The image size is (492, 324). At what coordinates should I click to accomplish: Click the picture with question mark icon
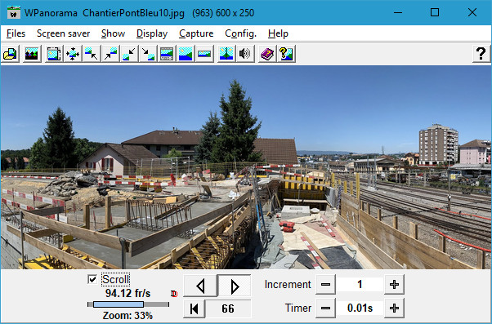286,54
